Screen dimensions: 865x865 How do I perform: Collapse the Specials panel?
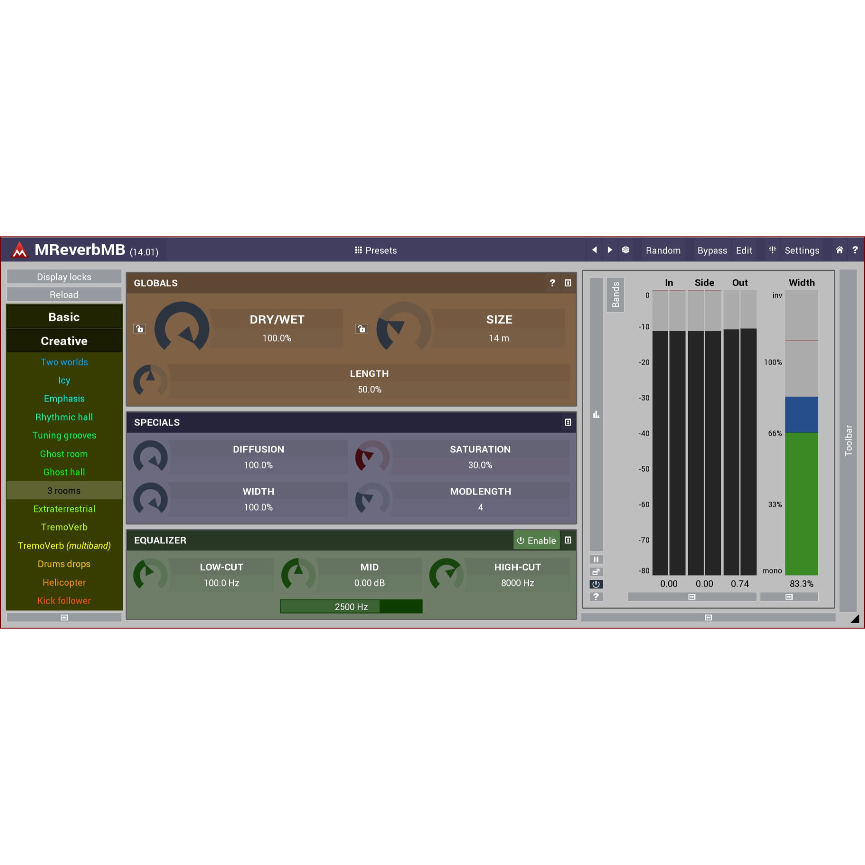[x=568, y=422]
